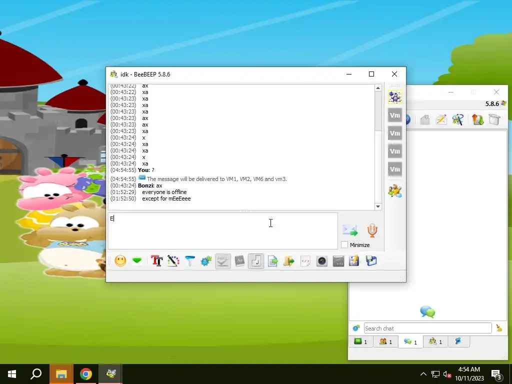Click the chat history scroll-down arrow
The width and height of the screenshot is (512, 384).
pyautogui.click(x=378, y=206)
